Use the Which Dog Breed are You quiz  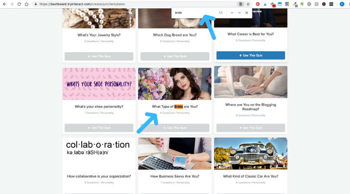point(175,56)
